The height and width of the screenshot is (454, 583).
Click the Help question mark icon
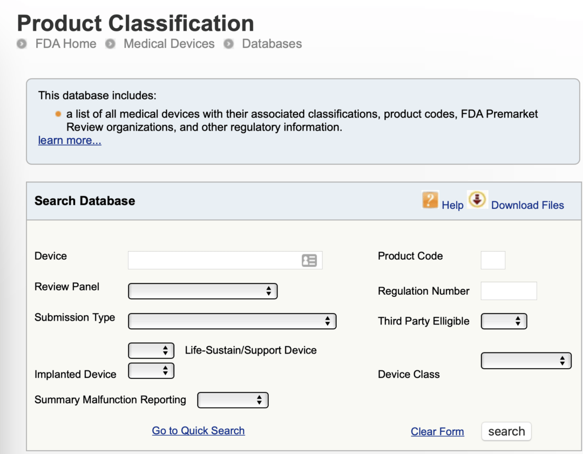pyautogui.click(x=429, y=200)
